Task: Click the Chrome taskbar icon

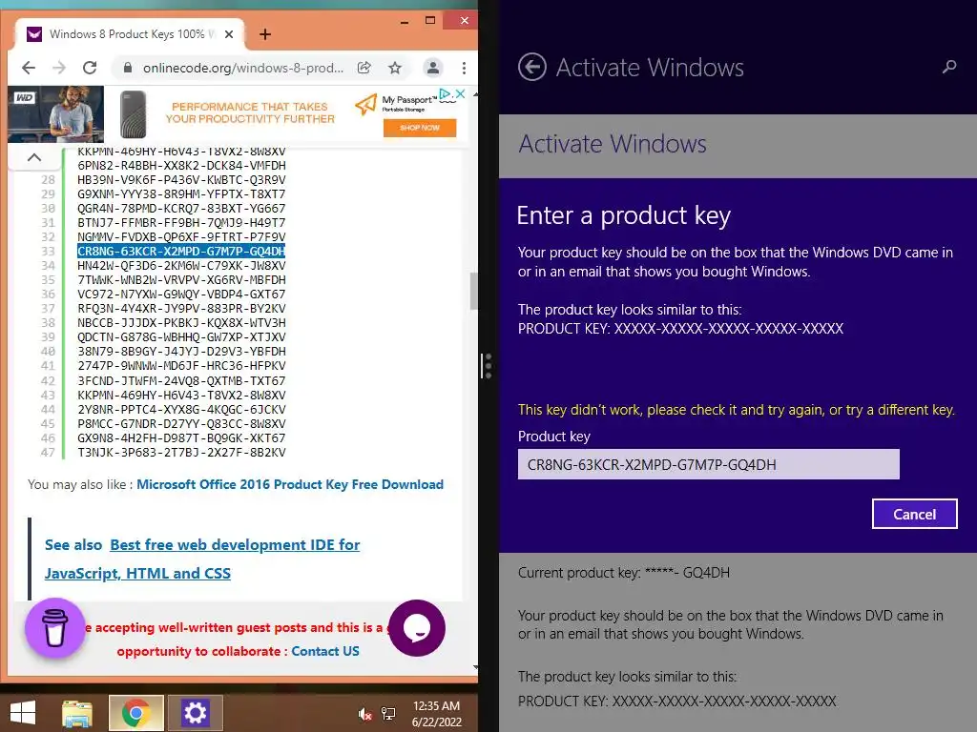Action: tap(135, 713)
